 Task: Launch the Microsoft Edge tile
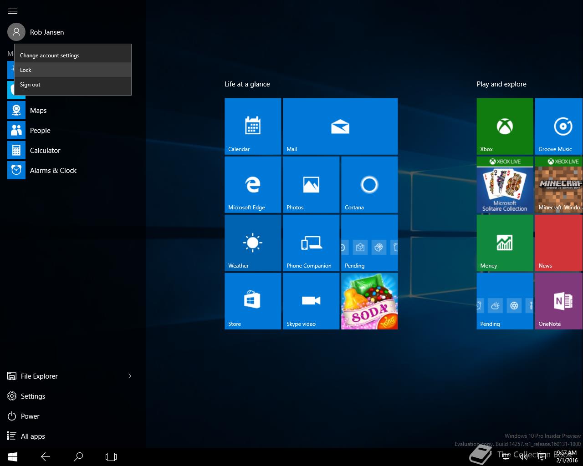tap(253, 185)
